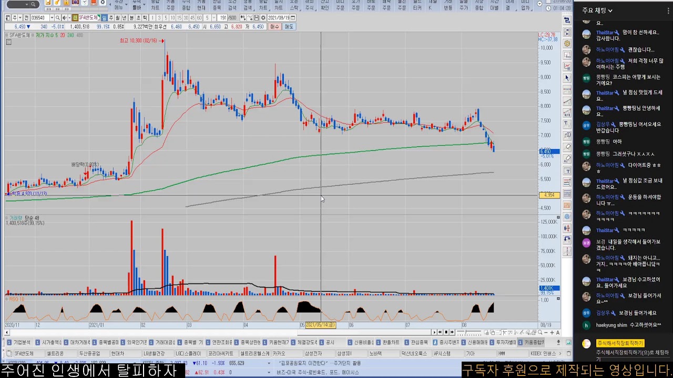Click the download arrow icon on the tab bar right
The image size is (673, 378).
pyautogui.click(x=558, y=342)
